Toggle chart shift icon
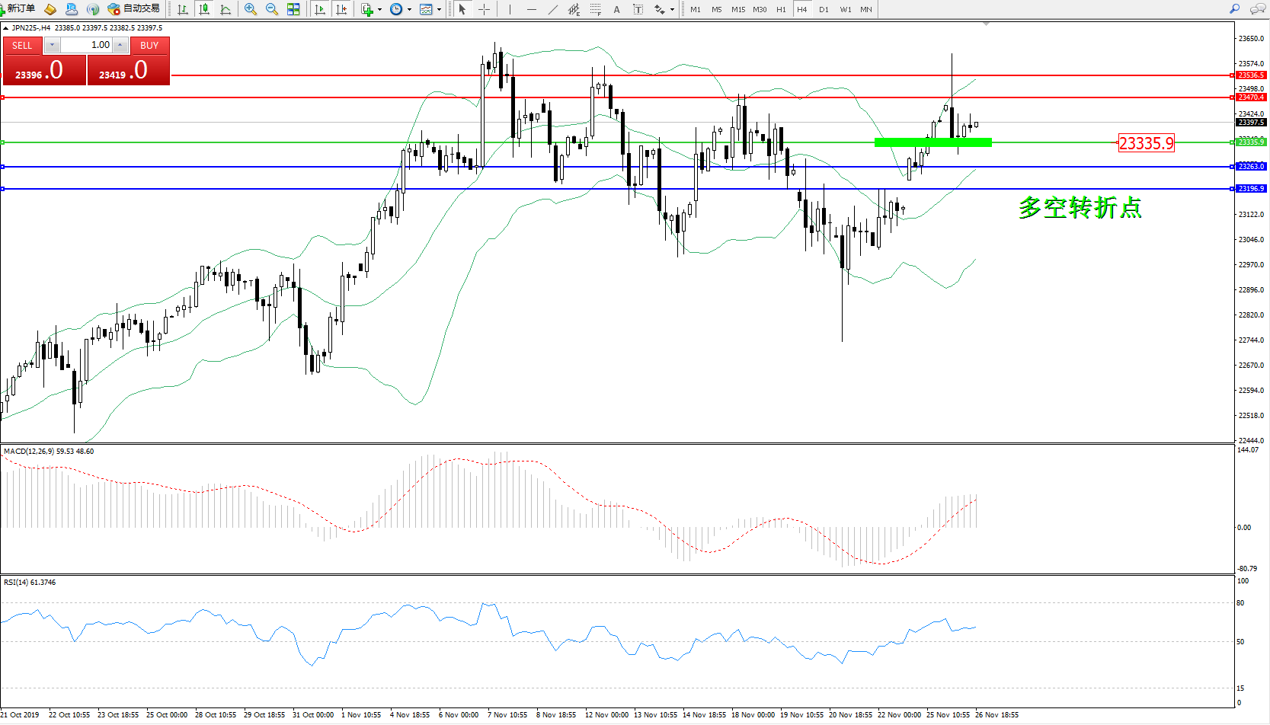This screenshot has width=1270, height=725. tap(341, 9)
